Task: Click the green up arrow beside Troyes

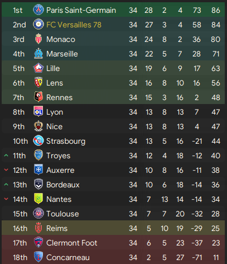Action: click(6, 155)
